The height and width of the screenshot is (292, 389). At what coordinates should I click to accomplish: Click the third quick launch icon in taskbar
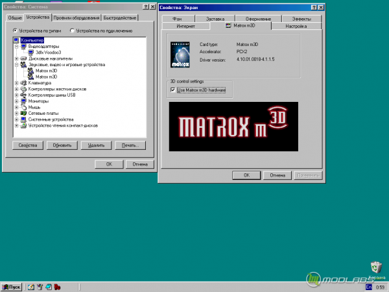49,287
